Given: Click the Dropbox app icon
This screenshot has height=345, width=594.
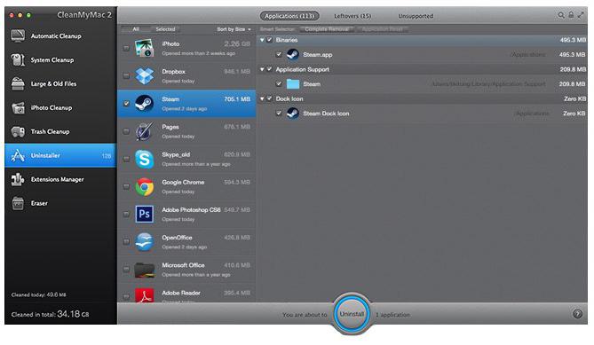Looking at the screenshot, I should 145,75.
